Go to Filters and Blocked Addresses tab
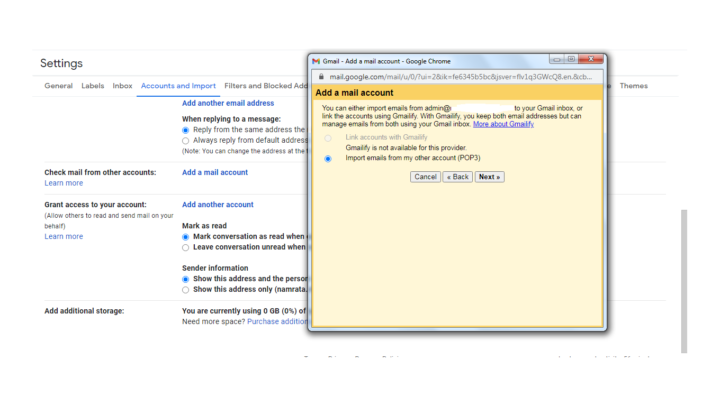Viewport: 720px width, 406px height. (265, 86)
